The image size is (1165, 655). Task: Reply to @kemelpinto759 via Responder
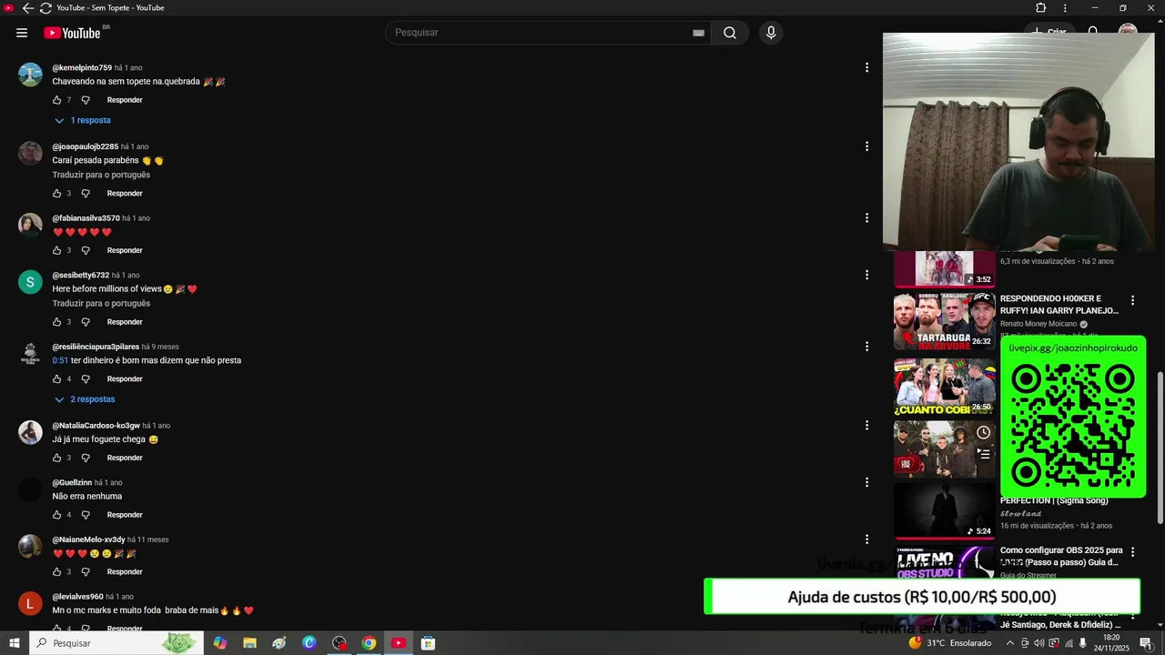[x=125, y=100]
